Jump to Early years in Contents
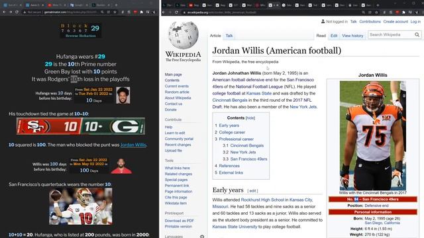Image resolution: width=424 pixels, height=238 pixels. tap(229, 126)
